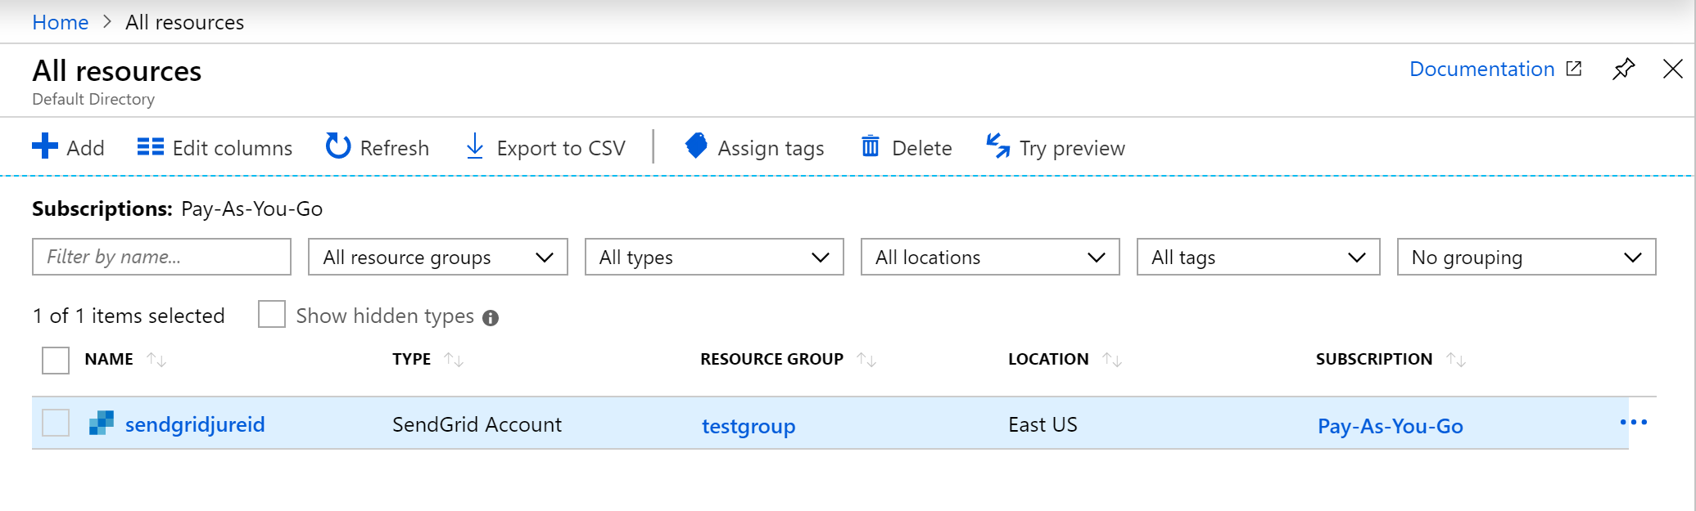The width and height of the screenshot is (1696, 511).
Task: Click the Pay-As-You-Go text beside the Subscriptions label
Action: click(x=252, y=208)
